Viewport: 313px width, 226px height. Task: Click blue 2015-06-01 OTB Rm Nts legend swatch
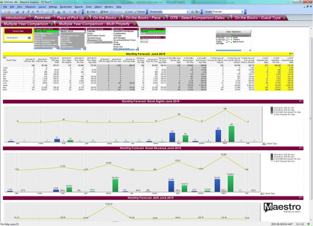[x=272, y=108]
